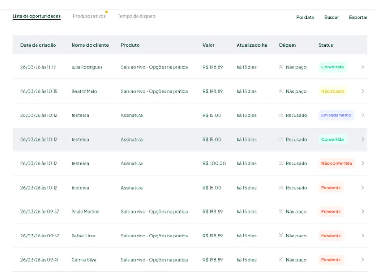Click the Recusado card icon in teste isa Pendente row
Screen dimensions: 376x275
pyautogui.click(x=281, y=187)
